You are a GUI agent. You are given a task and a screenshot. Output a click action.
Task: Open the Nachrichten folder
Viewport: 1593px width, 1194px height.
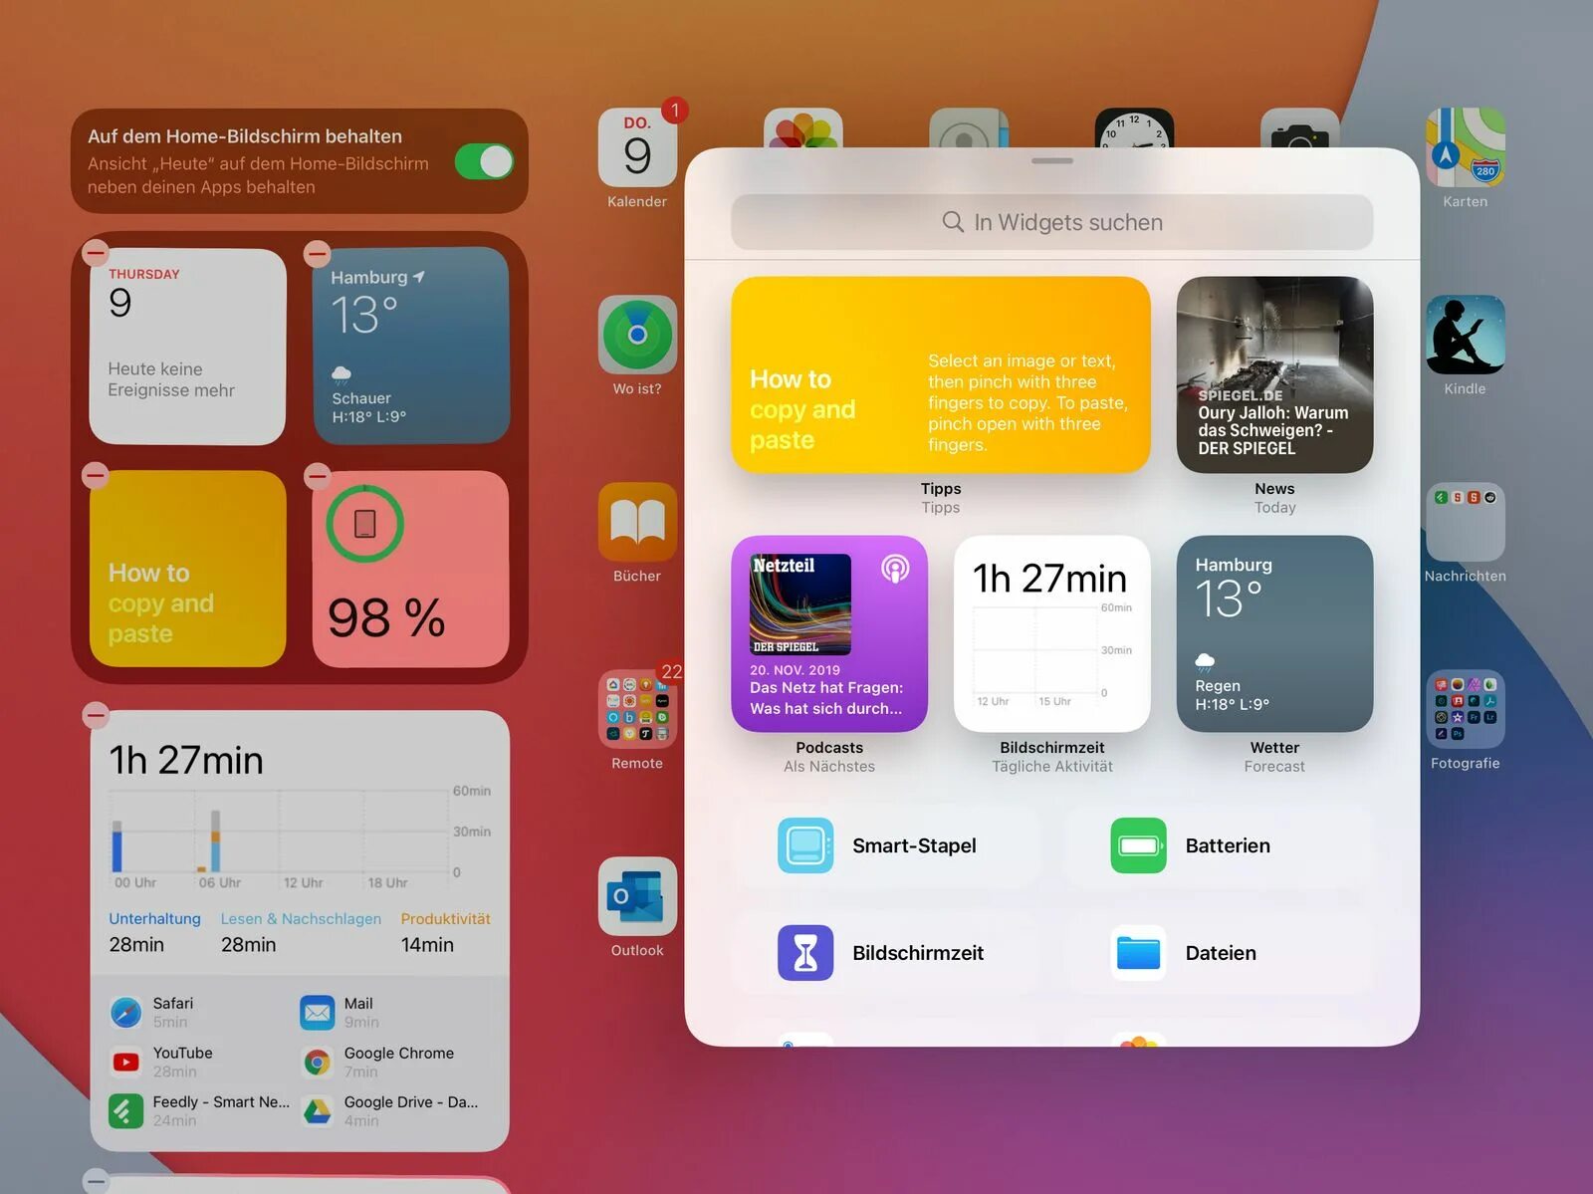tap(1466, 522)
